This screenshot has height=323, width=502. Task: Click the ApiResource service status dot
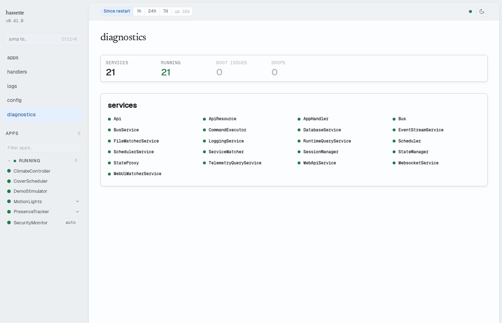(x=204, y=119)
